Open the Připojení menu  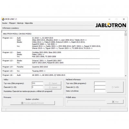tap(12, 23)
